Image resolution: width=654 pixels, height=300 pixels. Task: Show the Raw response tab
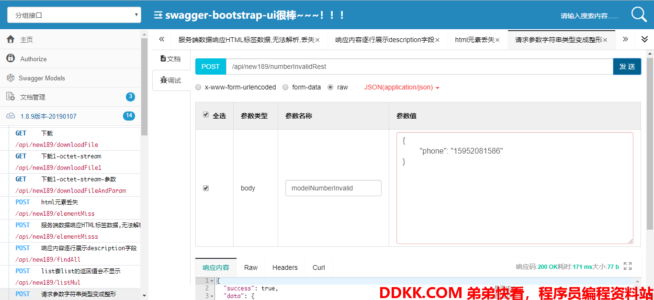click(x=251, y=268)
